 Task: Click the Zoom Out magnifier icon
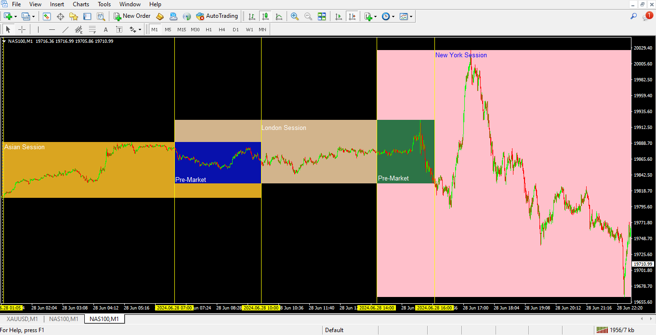pyautogui.click(x=308, y=16)
